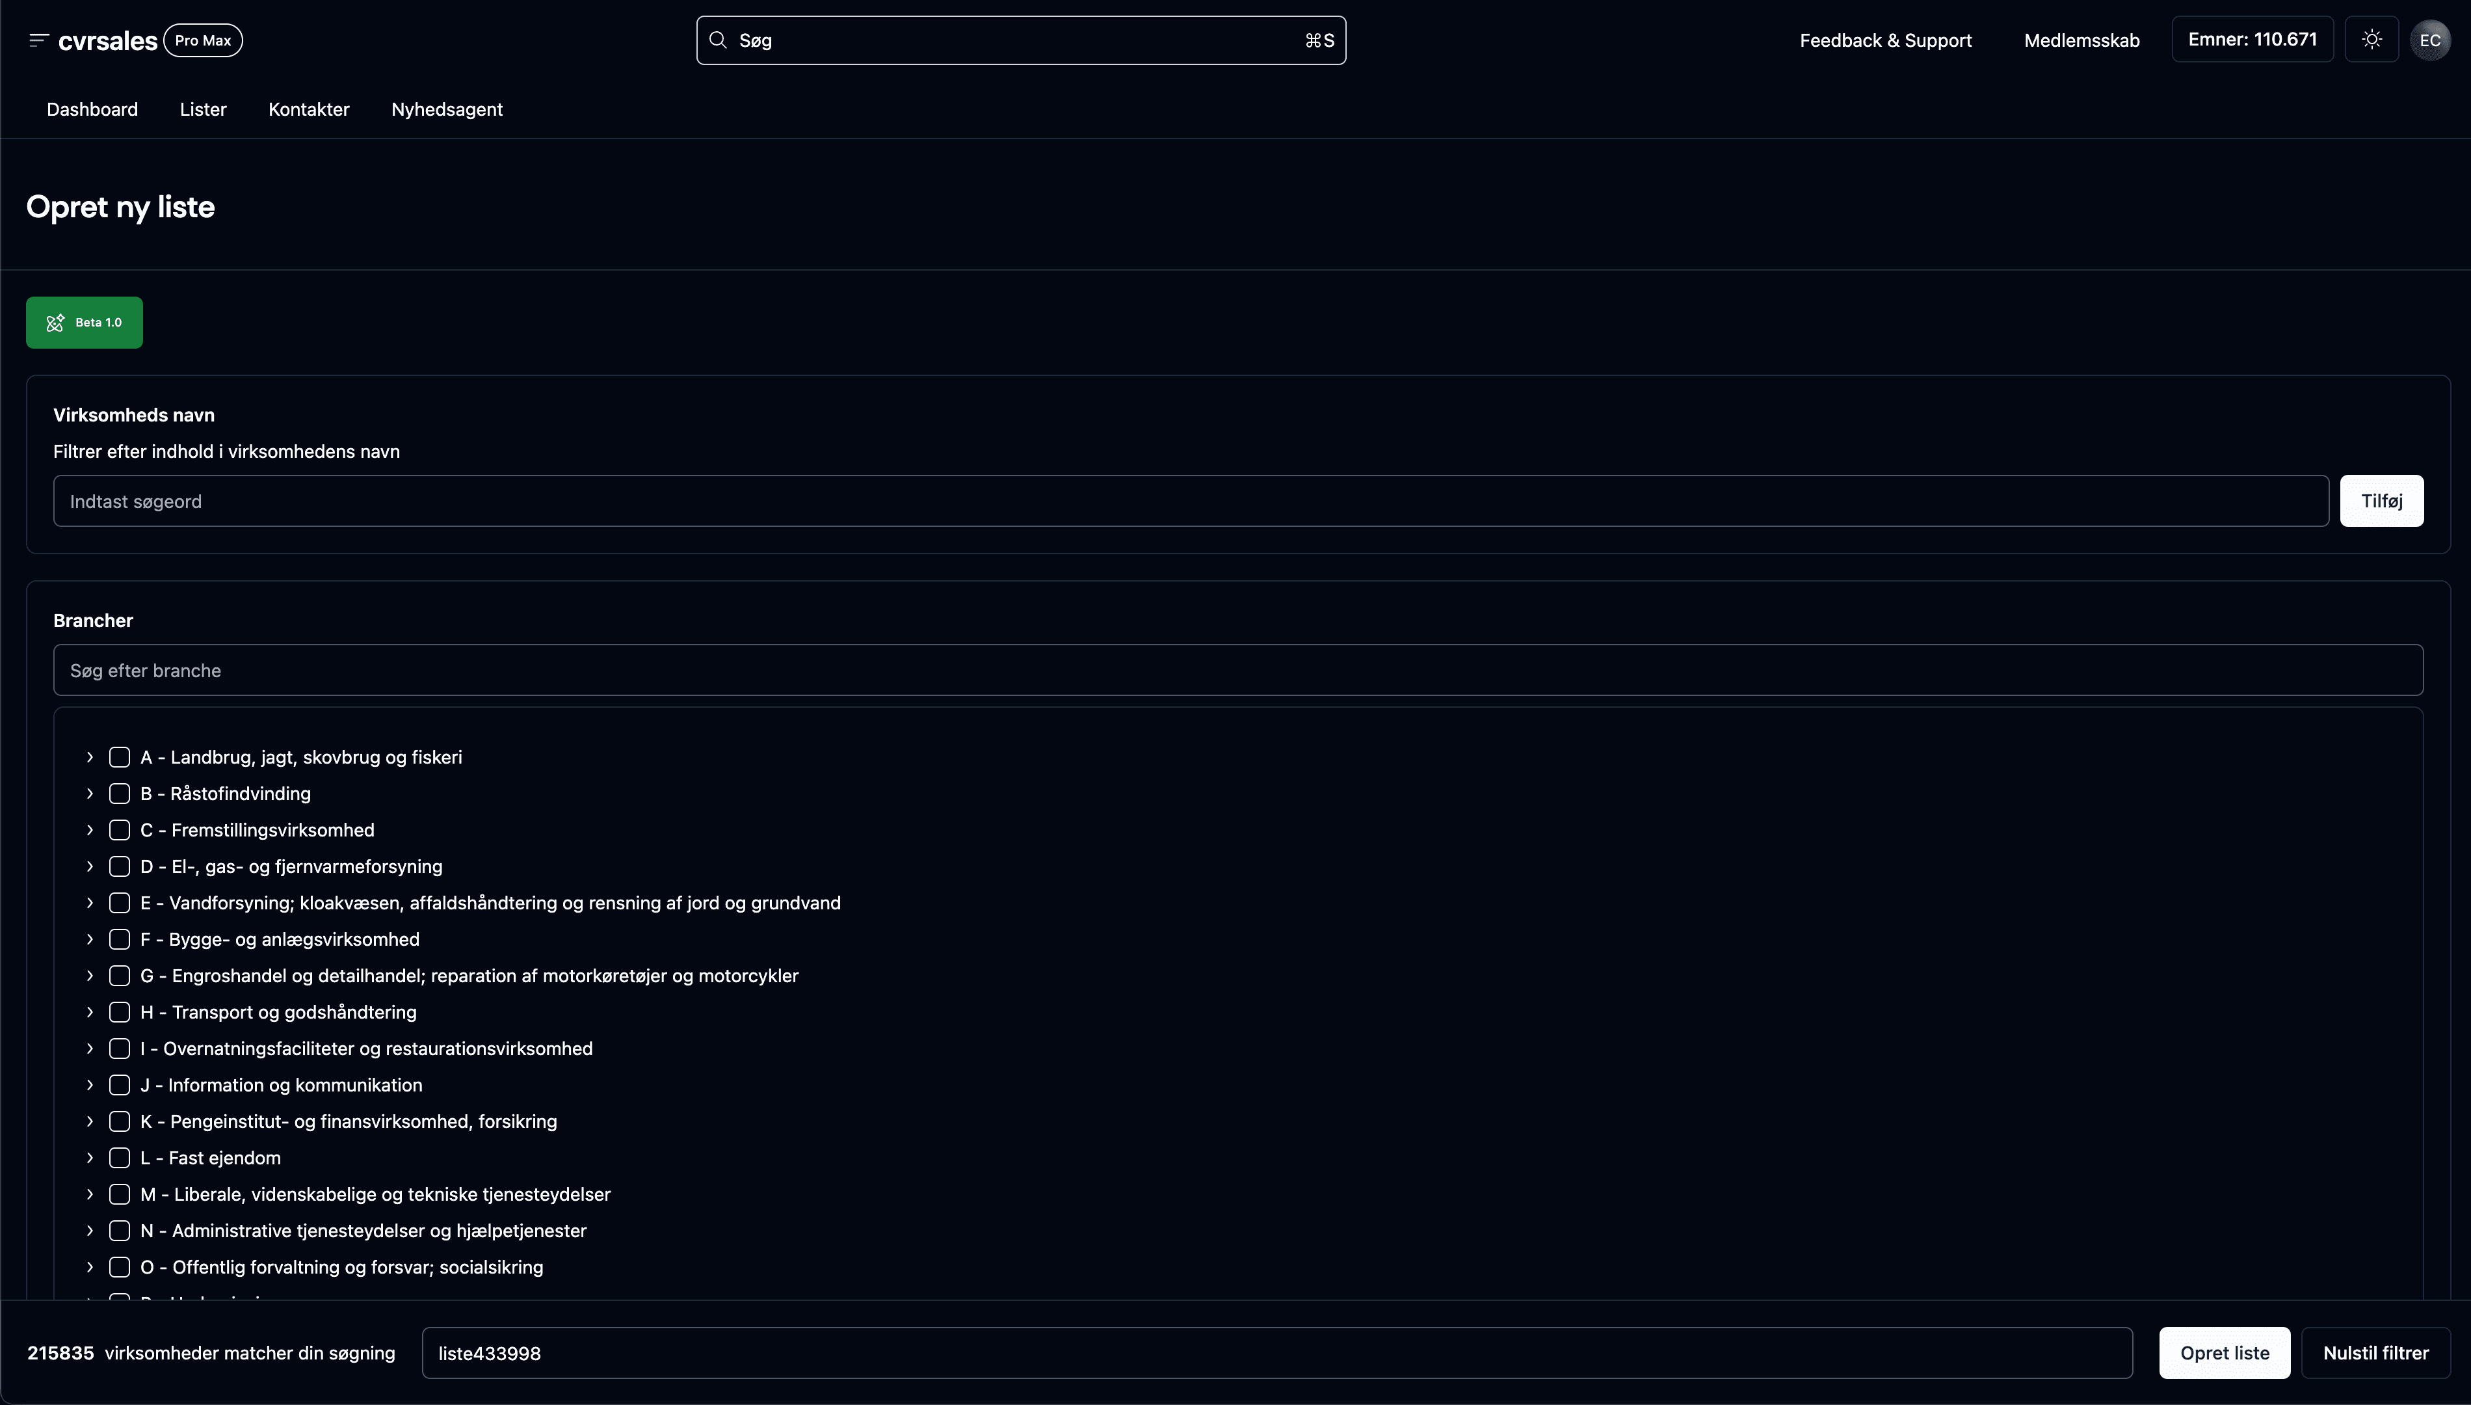Enable the F - Bygge- og anlægsvirksomhed checkbox
Image resolution: width=2471 pixels, height=1405 pixels.
pos(120,940)
